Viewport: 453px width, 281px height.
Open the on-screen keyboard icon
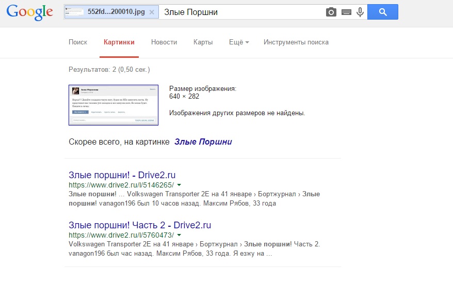pyautogui.click(x=346, y=12)
